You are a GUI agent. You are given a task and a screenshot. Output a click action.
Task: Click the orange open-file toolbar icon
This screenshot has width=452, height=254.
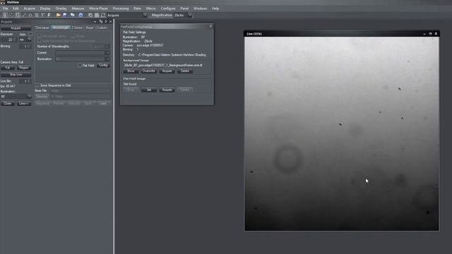(x=59, y=15)
